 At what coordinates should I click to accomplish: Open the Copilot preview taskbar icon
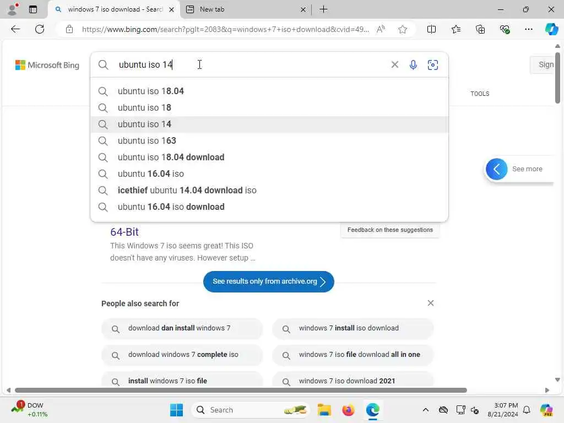(546, 410)
